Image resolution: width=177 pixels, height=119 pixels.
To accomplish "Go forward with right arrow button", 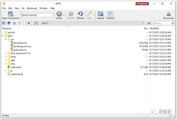I will [36, 23].
